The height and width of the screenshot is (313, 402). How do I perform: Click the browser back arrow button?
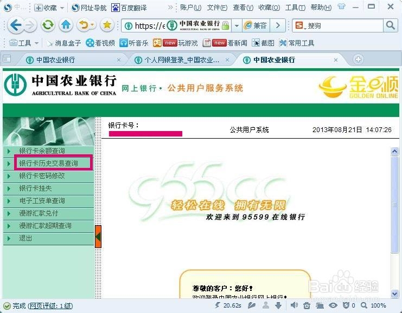click(16, 25)
